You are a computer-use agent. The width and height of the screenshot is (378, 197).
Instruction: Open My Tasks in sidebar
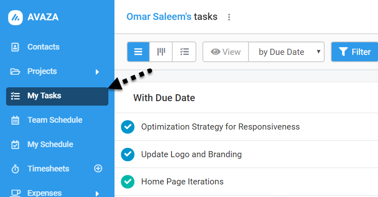57,96
